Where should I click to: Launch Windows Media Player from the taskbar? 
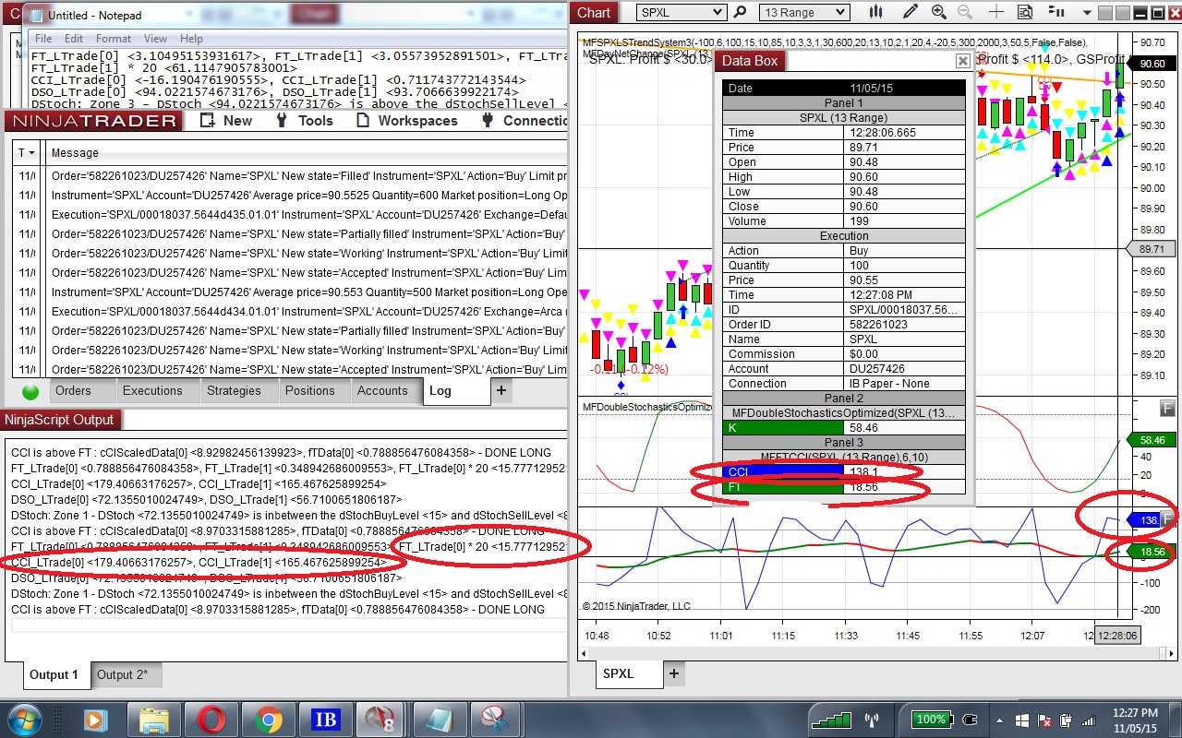tap(94, 720)
